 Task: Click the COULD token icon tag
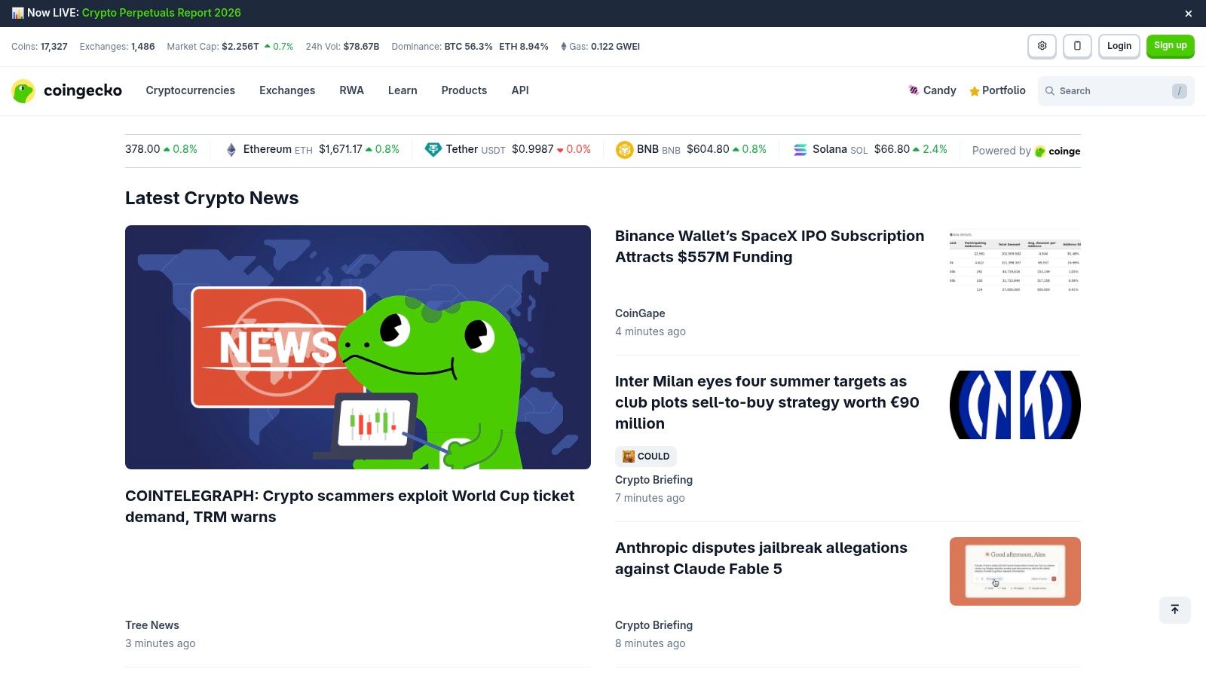[x=629, y=457]
